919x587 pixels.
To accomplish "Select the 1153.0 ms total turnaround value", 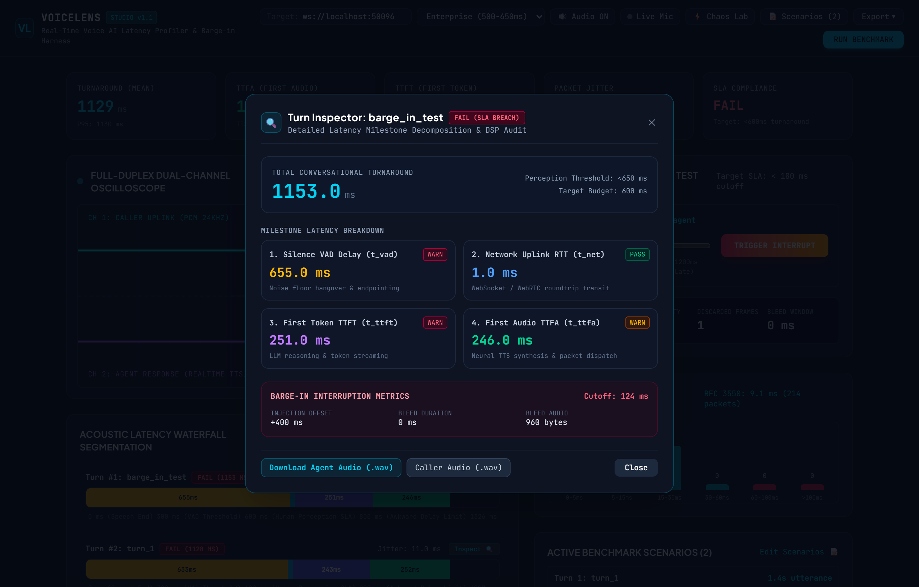I will (313, 191).
